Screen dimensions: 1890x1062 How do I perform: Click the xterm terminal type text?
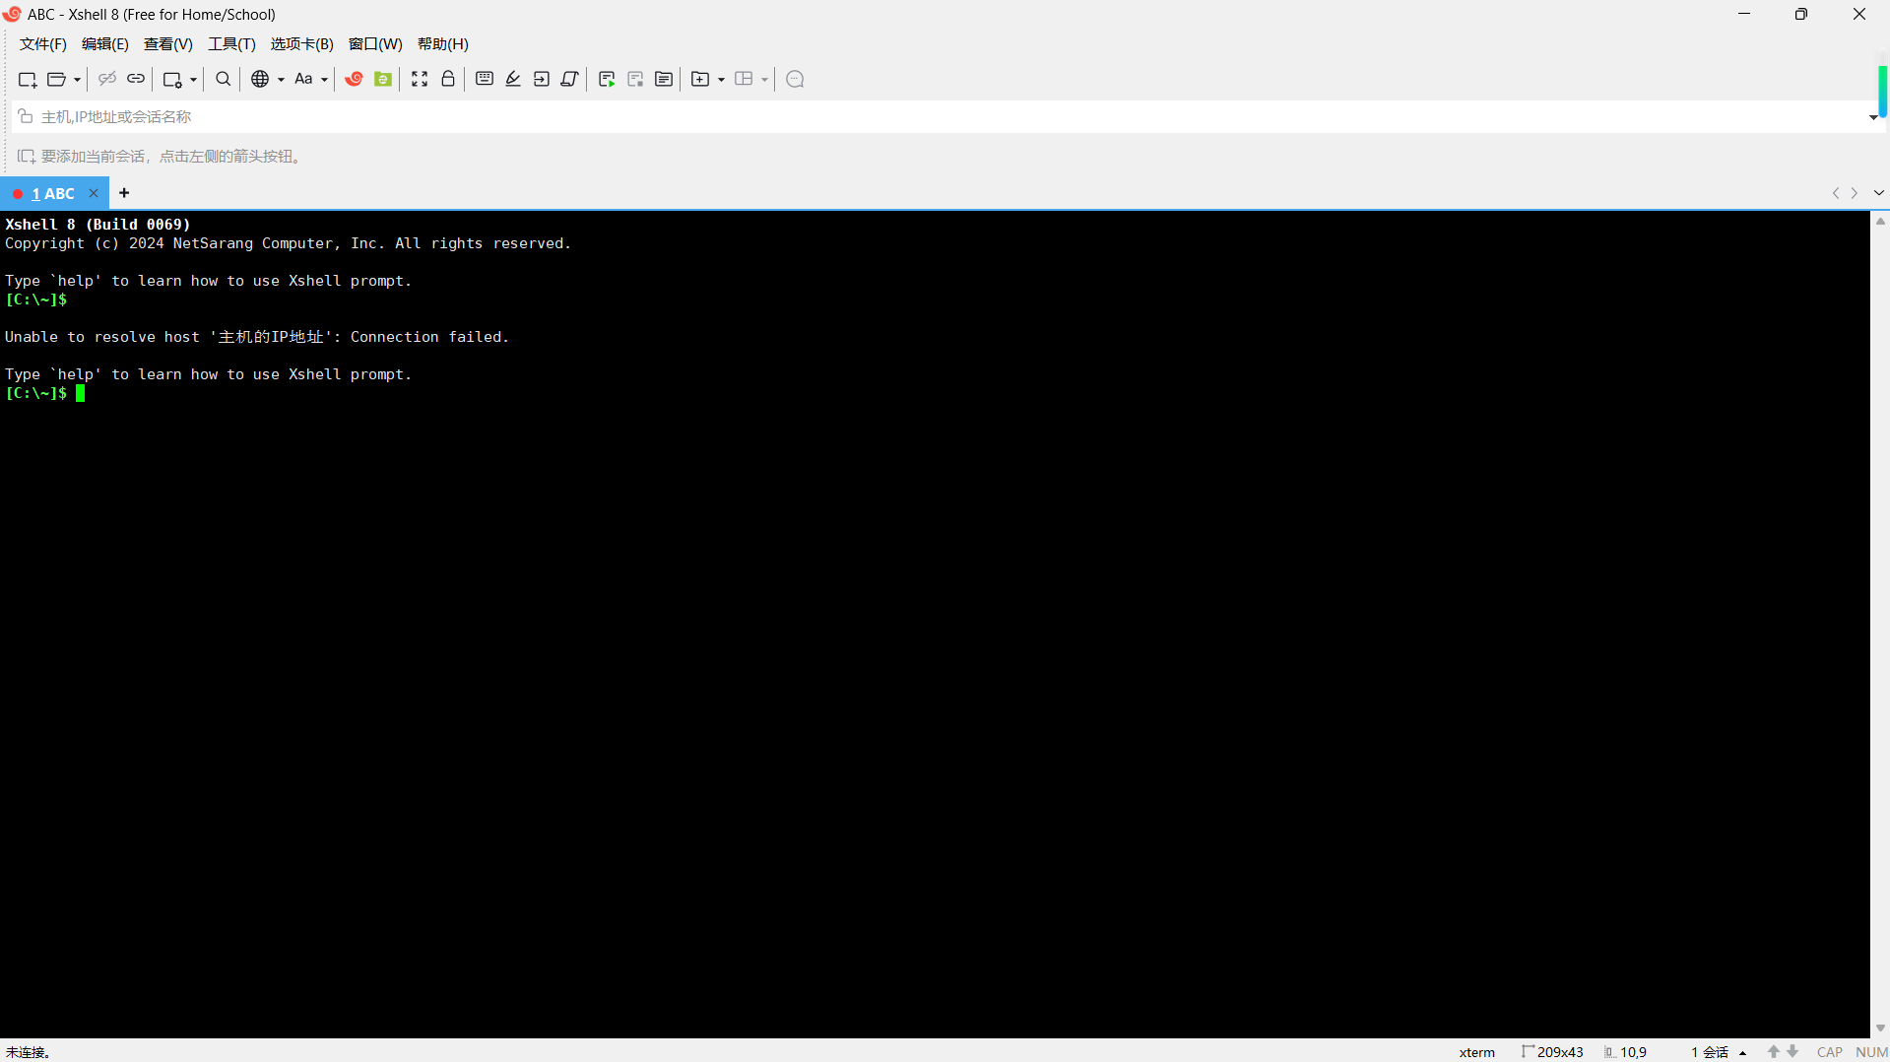(1476, 1052)
